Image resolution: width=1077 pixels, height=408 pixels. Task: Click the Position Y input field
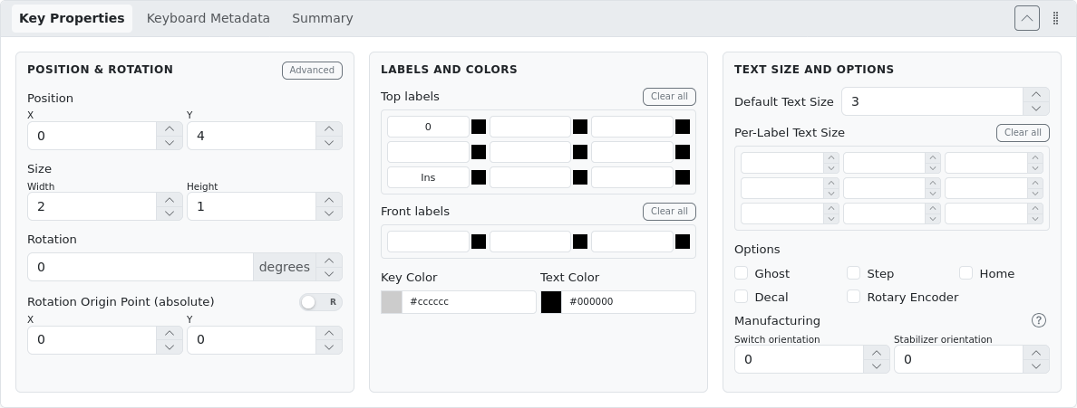coord(251,136)
